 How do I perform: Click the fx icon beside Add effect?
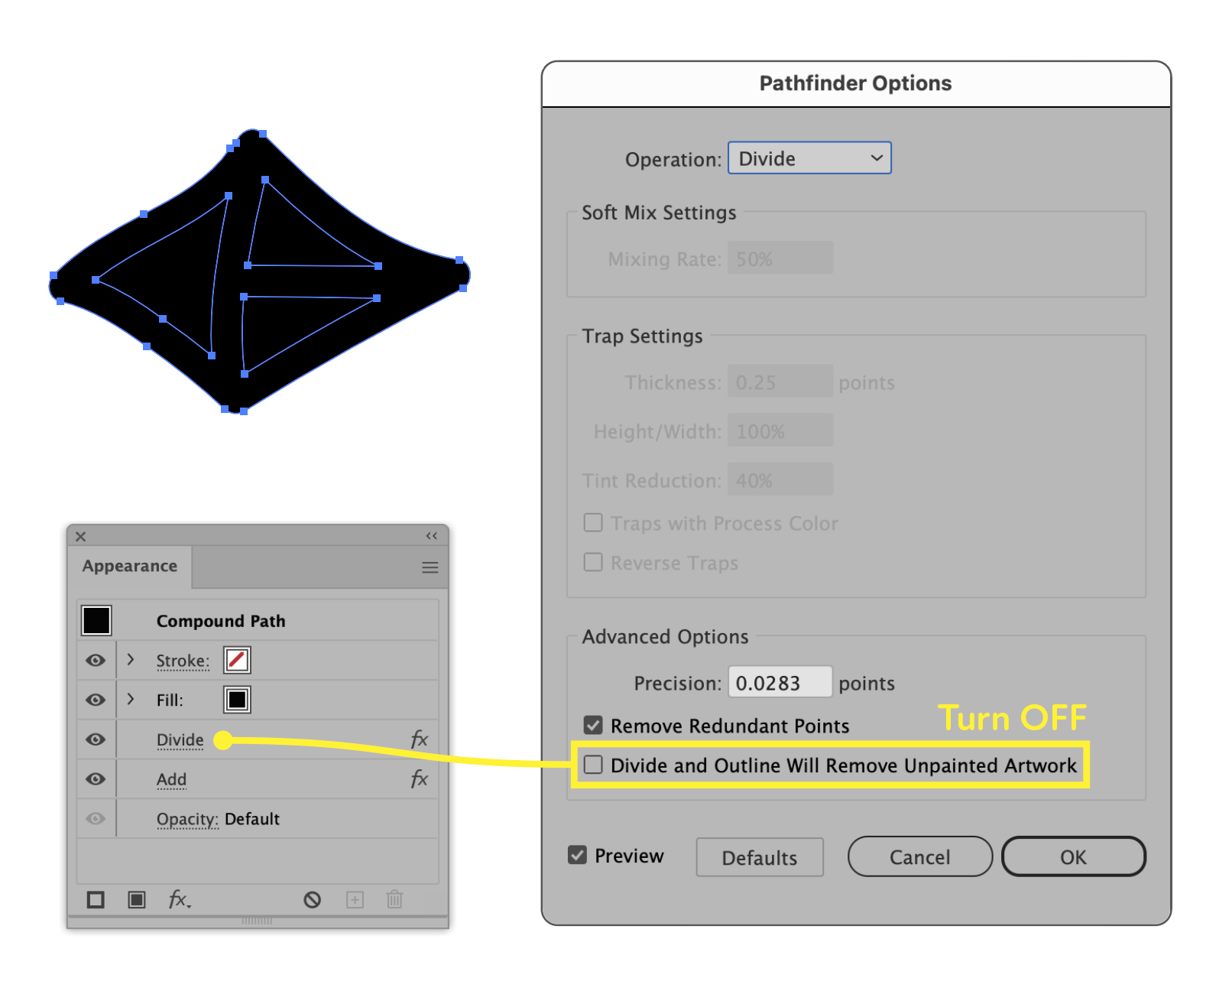[419, 779]
